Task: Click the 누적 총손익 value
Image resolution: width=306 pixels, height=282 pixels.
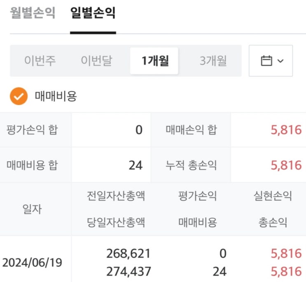Action: pyautogui.click(x=286, y=165)
